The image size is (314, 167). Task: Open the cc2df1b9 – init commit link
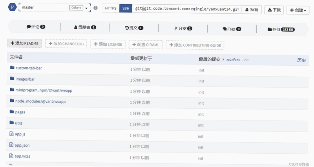pos(237,60)
